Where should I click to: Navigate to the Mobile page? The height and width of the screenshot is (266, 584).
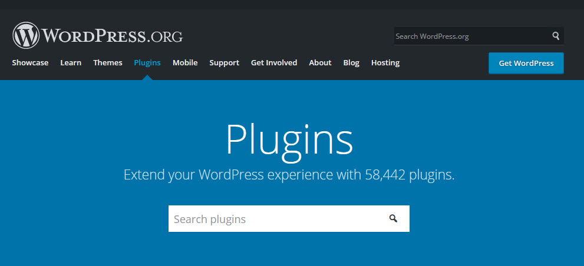[185, 62]
